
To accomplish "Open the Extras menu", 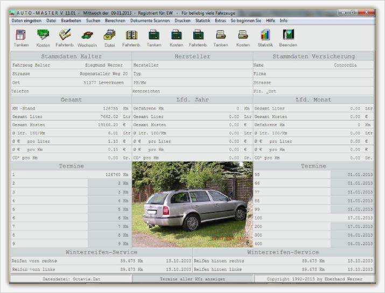I will [220, 20].
